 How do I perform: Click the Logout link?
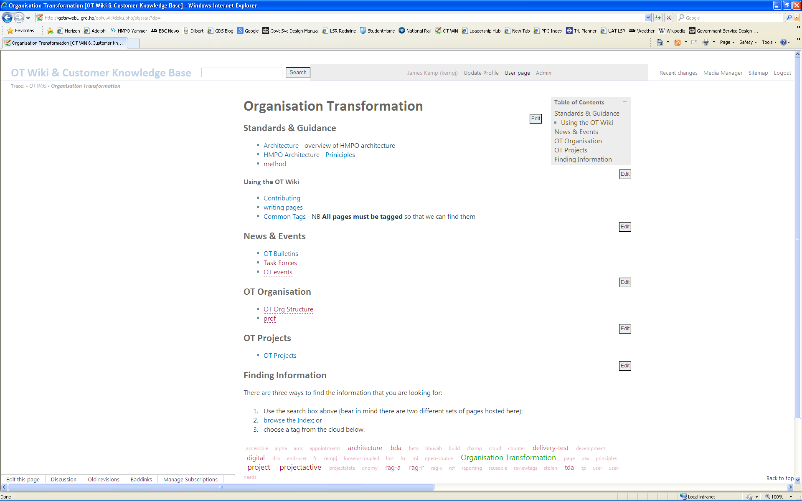[782, 73]
